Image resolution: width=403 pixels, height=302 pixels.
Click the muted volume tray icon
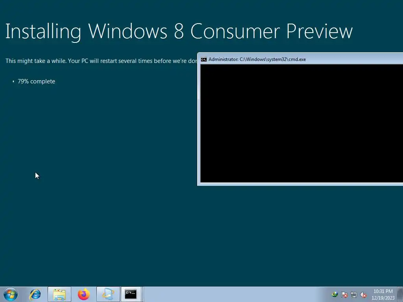tap(363, 295)
